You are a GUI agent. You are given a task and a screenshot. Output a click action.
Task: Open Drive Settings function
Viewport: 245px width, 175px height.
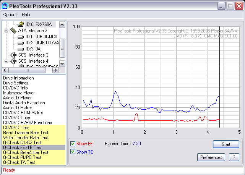16,83
